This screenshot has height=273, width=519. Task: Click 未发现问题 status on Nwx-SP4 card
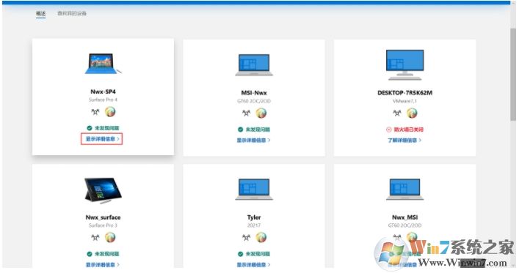[x=107, y=128]
